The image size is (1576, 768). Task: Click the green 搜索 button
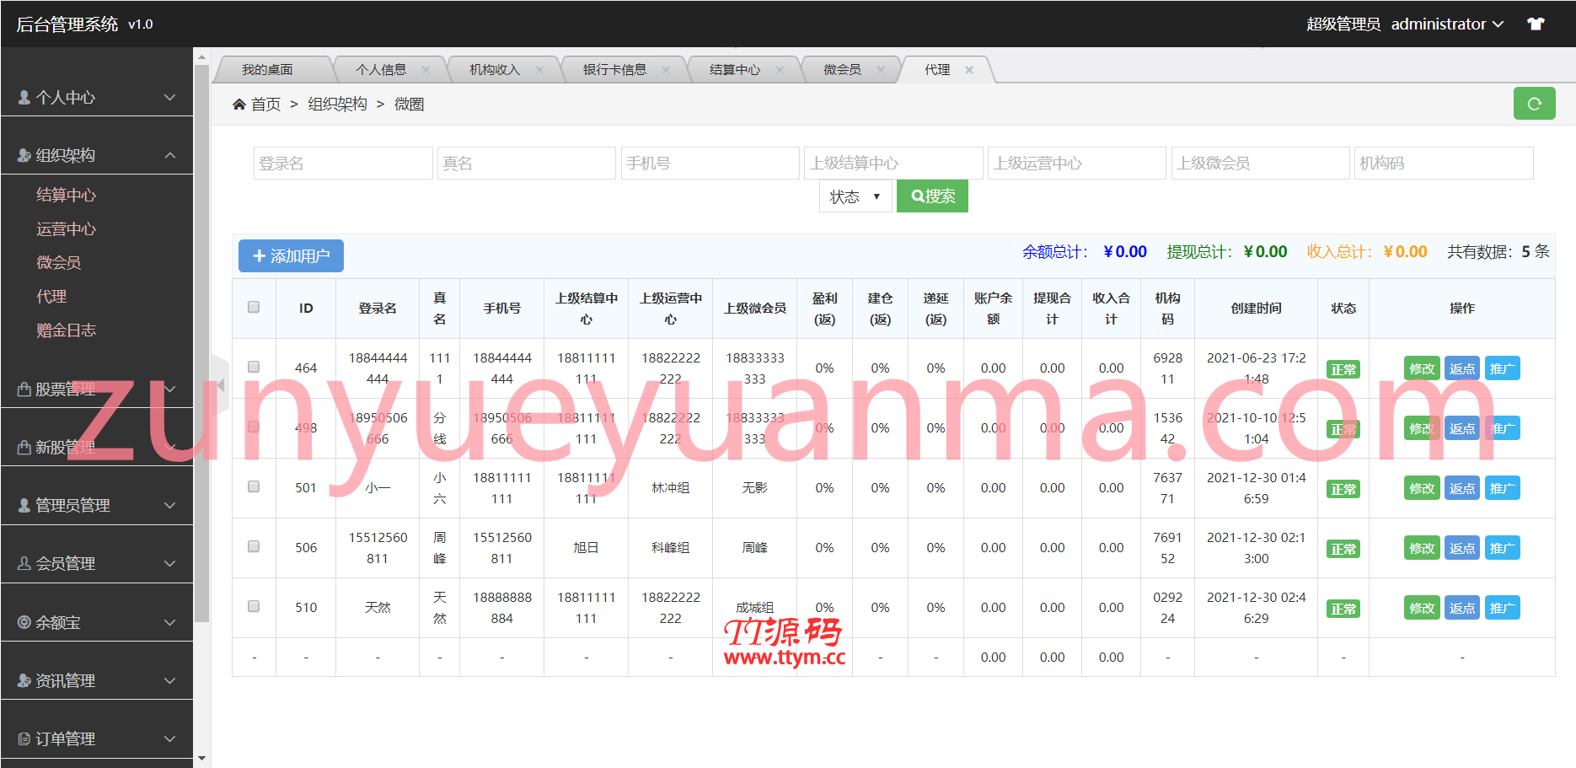tap(932, 196)
